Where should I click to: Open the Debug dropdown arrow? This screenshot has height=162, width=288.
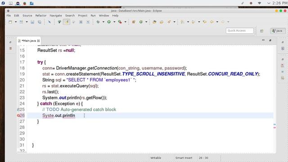[103, 22]
